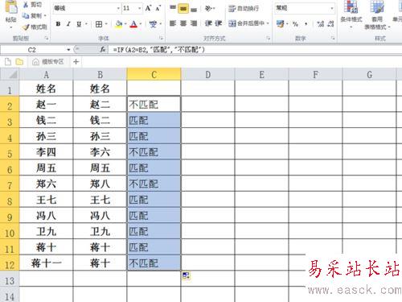Screen dimensions: 402x302
Task: Expand the Name Box dropdown
Action: (68, 50)
